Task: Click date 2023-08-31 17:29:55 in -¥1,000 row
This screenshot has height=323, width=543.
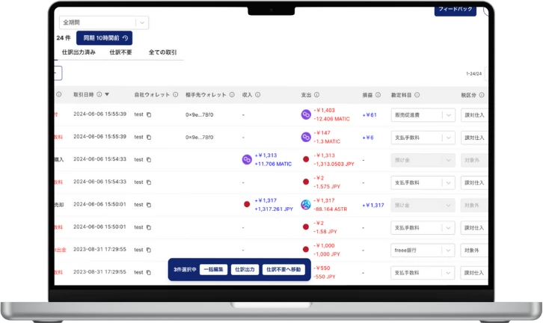Action: click(99, 249)
